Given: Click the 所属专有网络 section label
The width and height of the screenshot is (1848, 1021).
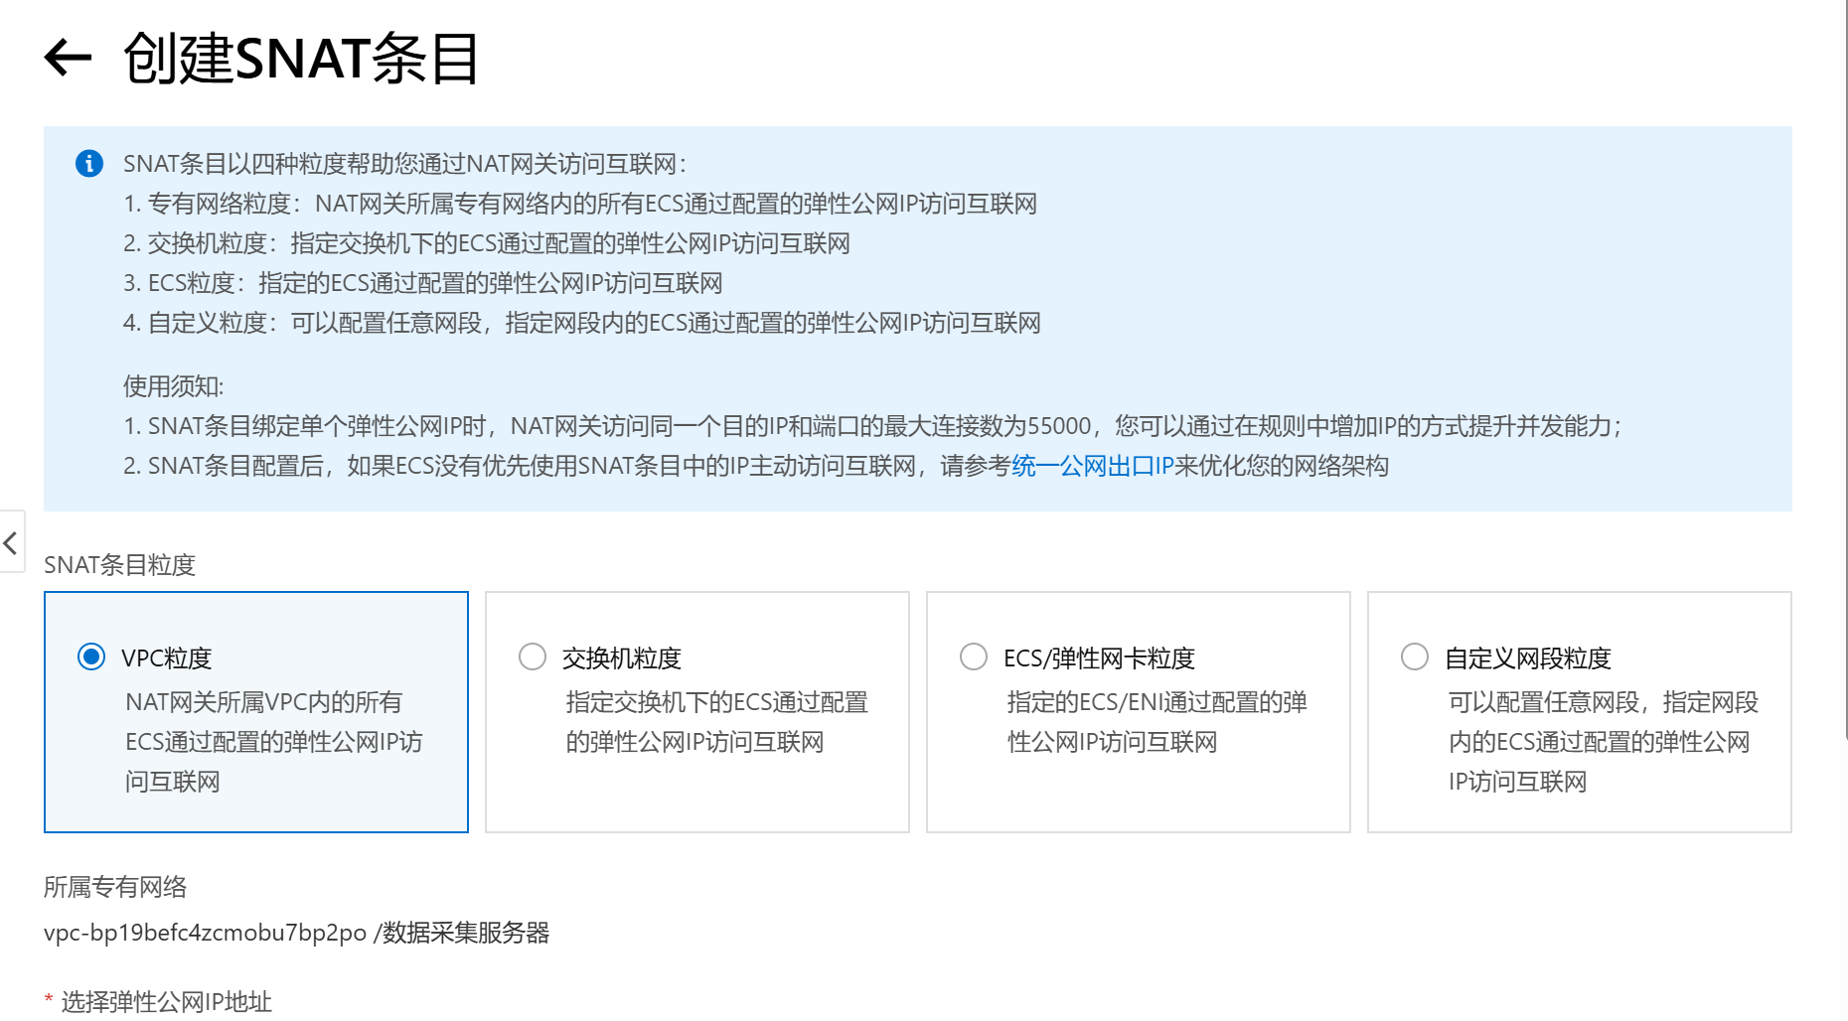Looking at the screenshot, I should (x=116, y=887).
